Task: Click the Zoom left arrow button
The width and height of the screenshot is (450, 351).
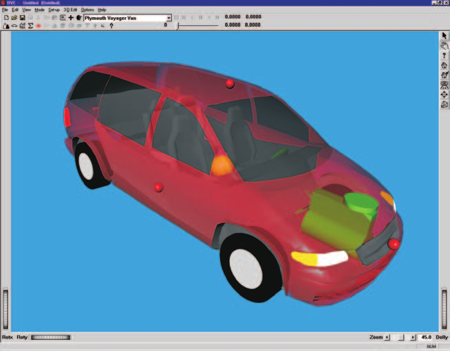Action: point(387,337)
